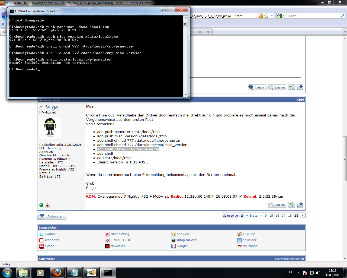Click the text './misc_version -s 1.31.405.3'

[x=123, y=162]
